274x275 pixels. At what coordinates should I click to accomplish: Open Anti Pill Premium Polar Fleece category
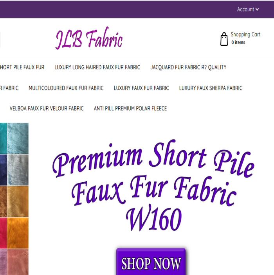click(130, 109)
